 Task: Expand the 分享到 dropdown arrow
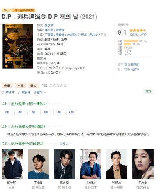45,93
